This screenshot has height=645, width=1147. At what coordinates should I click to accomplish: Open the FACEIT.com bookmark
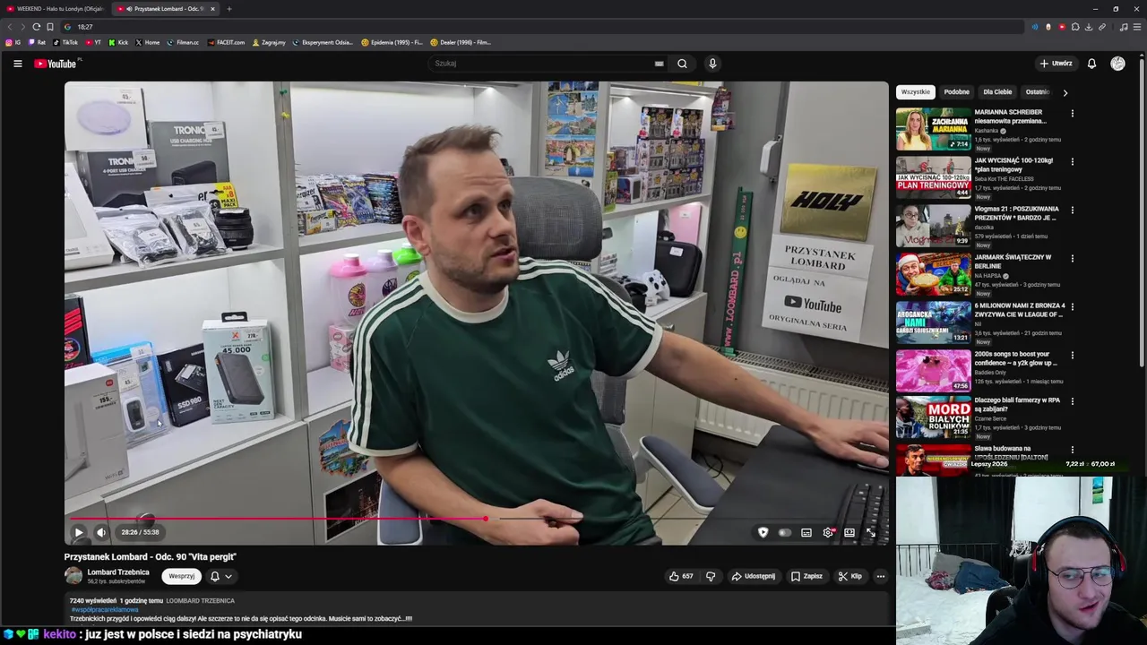click(226, 42)
